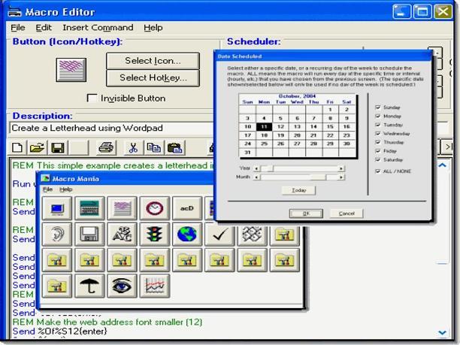Uncheck the Wednesday checkbox

click(x=378, y=134)
